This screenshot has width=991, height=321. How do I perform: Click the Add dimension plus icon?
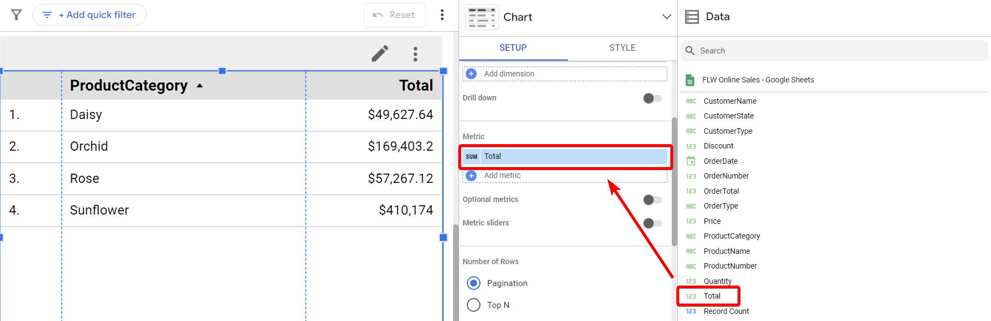[x=471, y=74]
